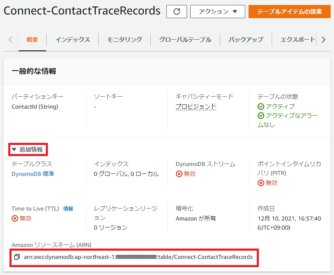This screenshot has height=275, width=334.
Task: Click the Connect-ContactTraceRecords page title
Action: coord(82,11)
